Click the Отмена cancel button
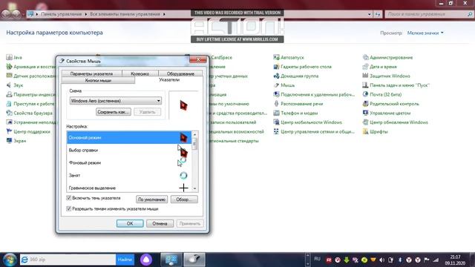The width and height of the screenshot is (475, 267). (160, 223)
